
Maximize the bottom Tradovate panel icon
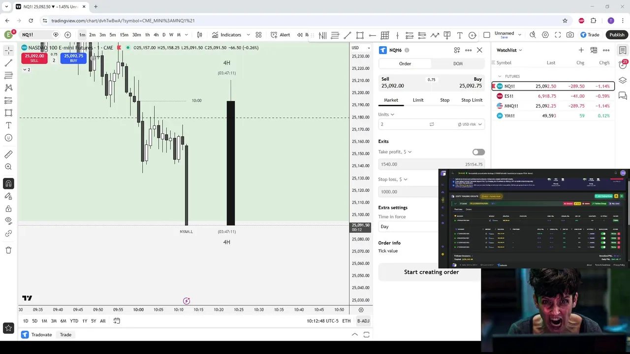(367, 335)
